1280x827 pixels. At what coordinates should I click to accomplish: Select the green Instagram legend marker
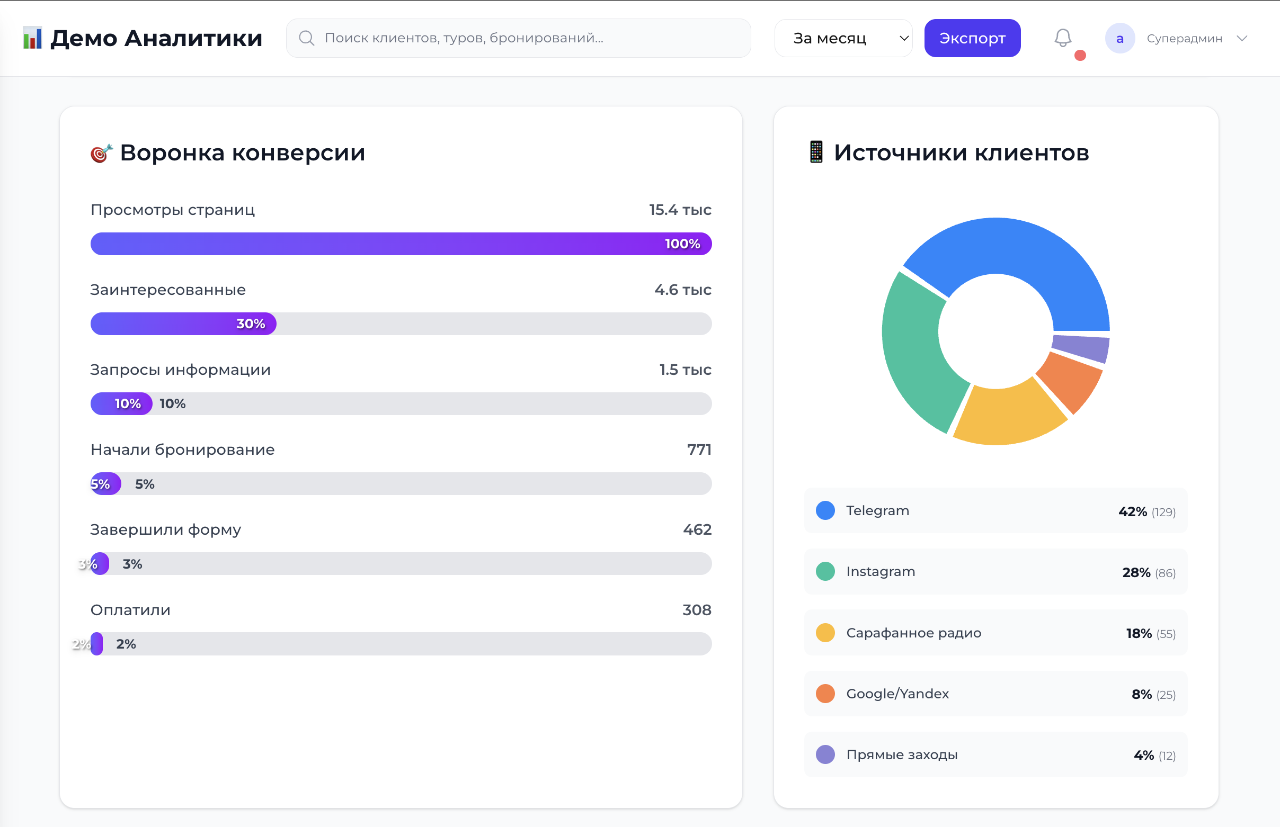coord(824,571)
